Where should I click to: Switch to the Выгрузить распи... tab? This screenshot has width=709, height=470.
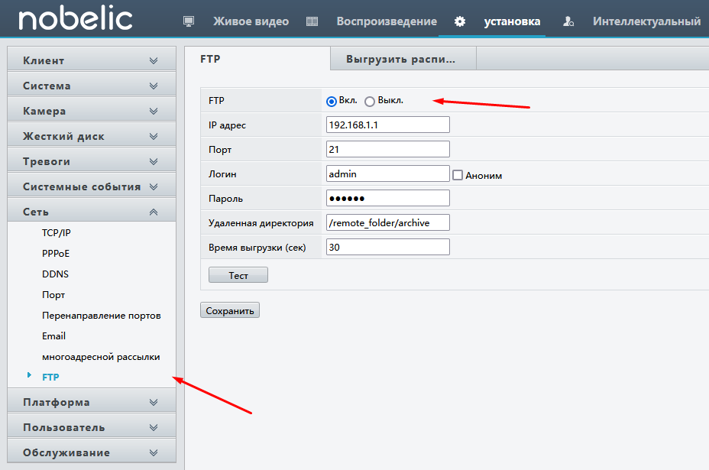click(x=403, y=60)
